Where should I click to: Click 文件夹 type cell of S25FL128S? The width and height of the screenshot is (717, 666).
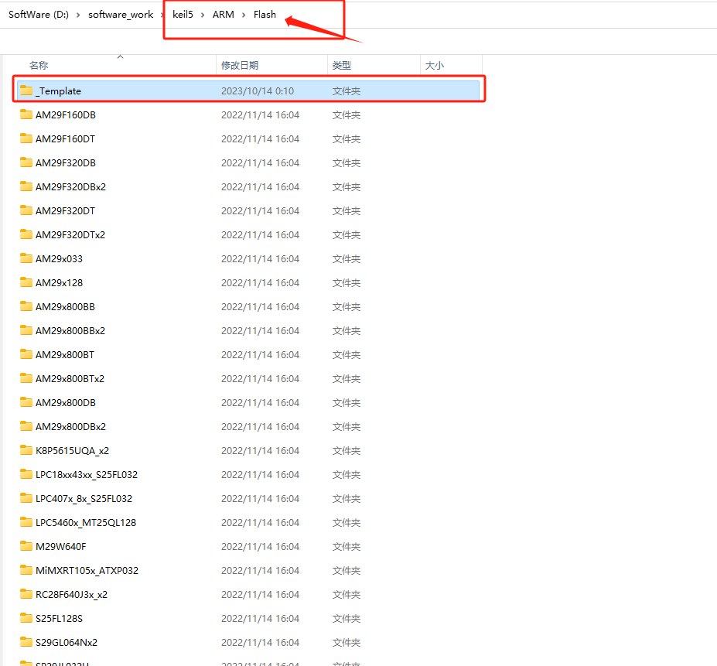(x=347, y=619)
